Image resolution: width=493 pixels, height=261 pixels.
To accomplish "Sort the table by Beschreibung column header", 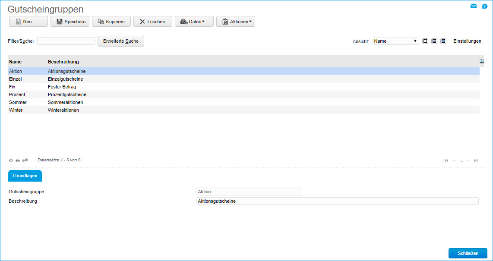I will [63, 62].
